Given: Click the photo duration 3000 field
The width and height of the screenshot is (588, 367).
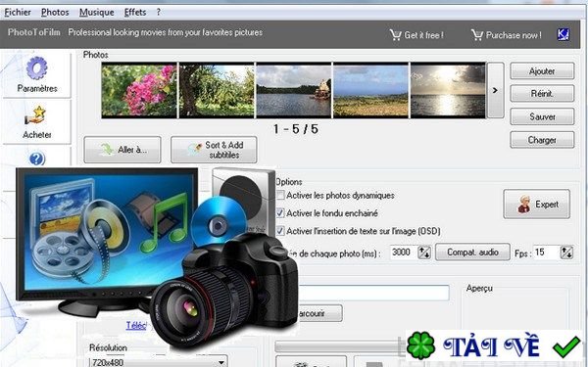Looking at the screenshot, I should [x=403, y=252].
